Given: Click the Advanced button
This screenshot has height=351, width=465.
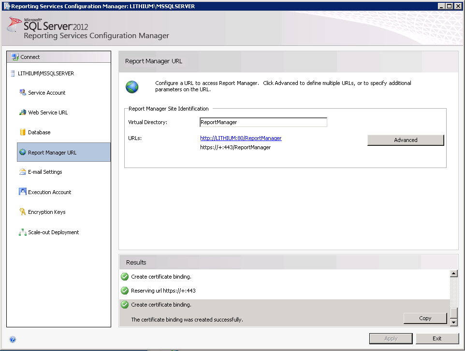Looking at the screenshot, I should coord(405,140).
